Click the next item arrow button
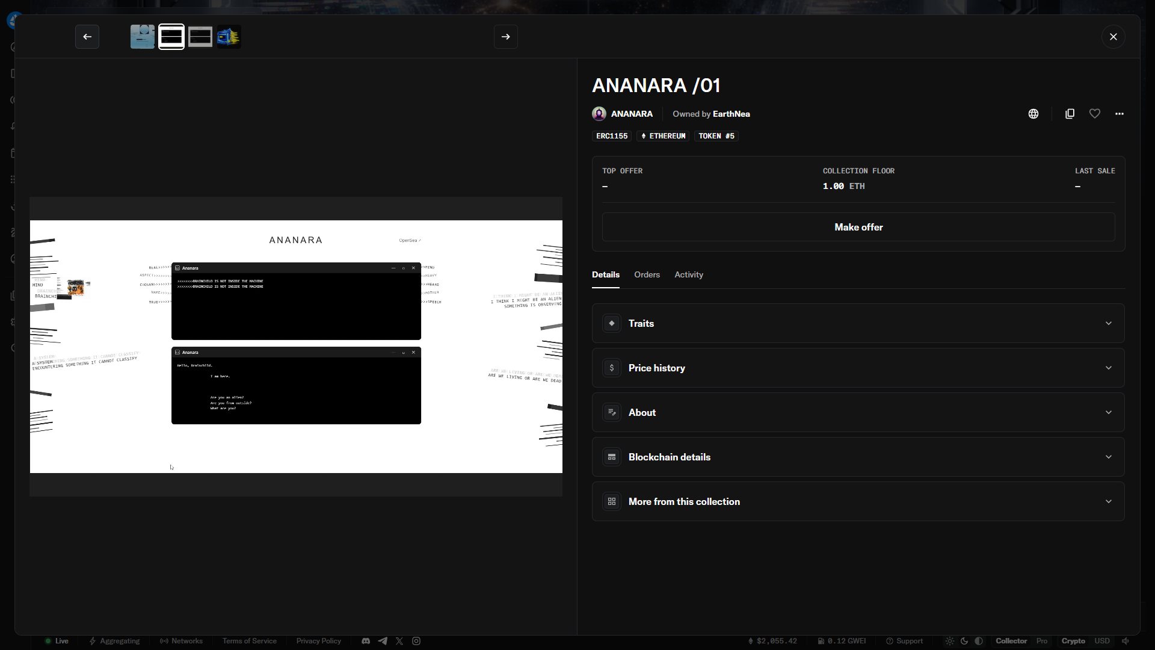This screenshot has height=650, width=1155. pyautogui.click(x=505, y=37)
